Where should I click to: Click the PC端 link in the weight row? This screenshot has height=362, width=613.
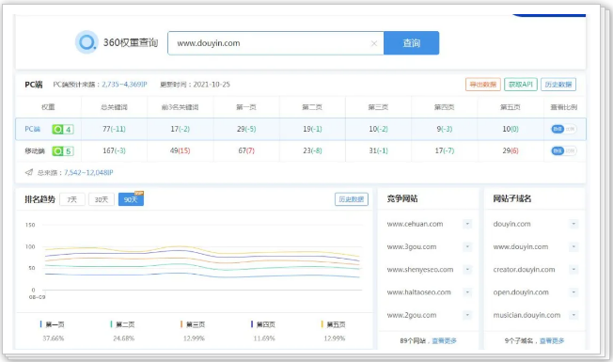point(33,129)
